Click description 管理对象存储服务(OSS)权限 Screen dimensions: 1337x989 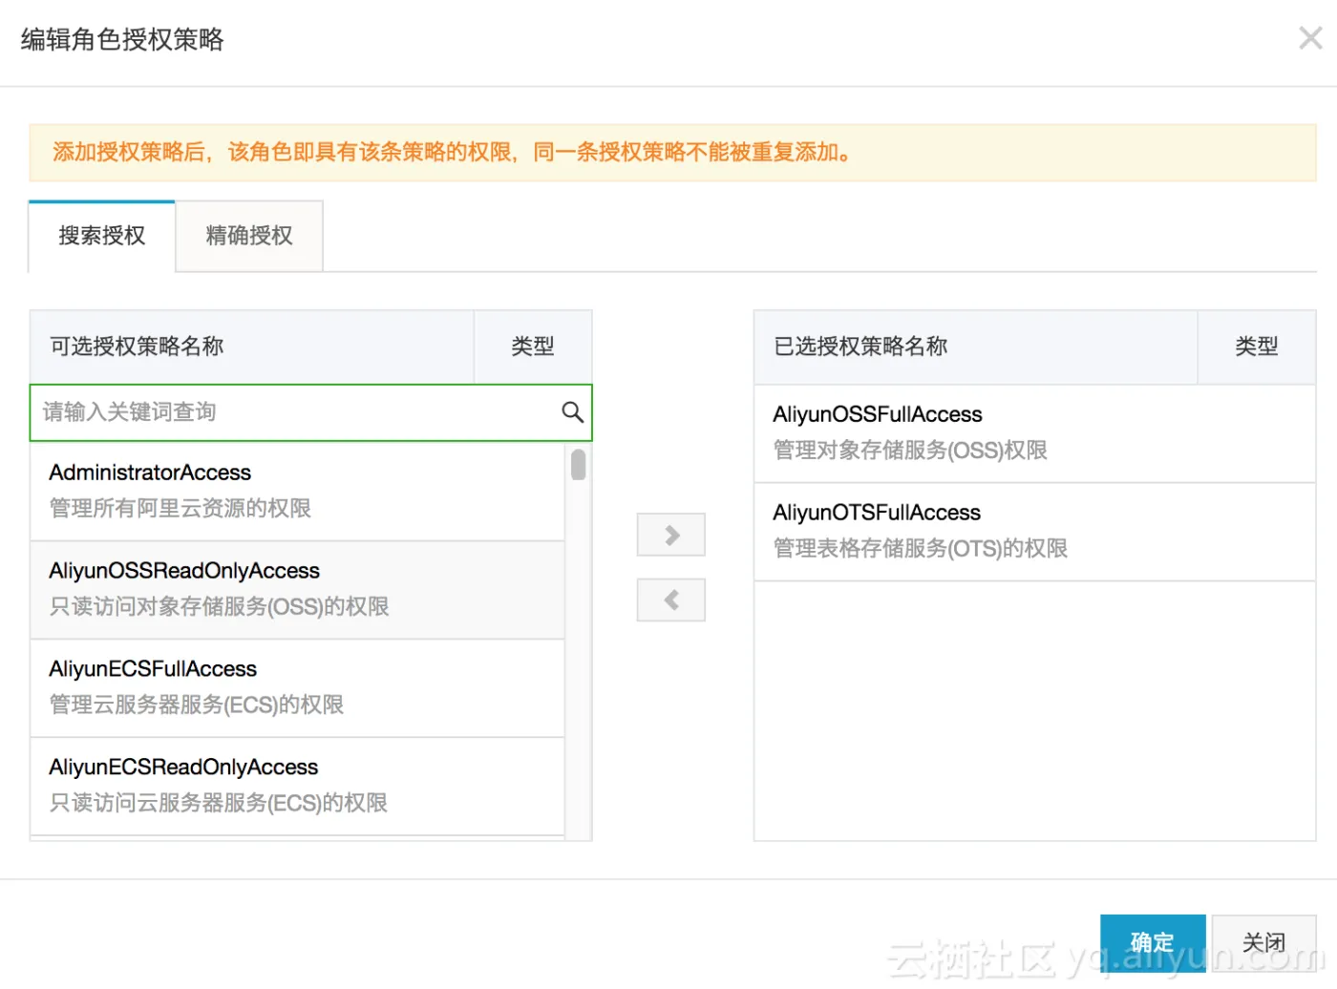point(910,451)
